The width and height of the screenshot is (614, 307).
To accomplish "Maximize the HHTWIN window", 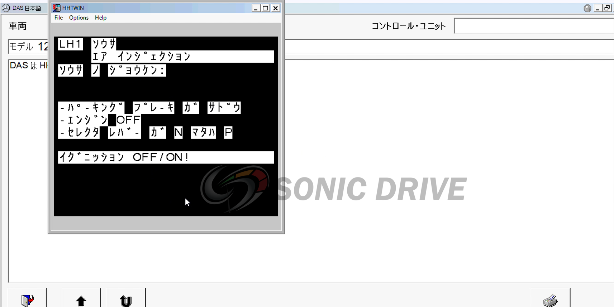I will pyautogui.click(x=265, y=8).
